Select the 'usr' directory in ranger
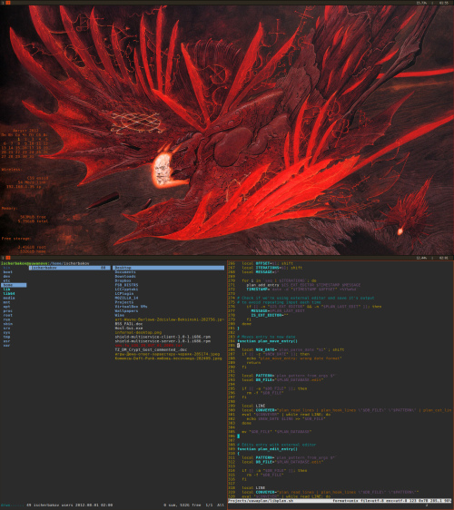 [x=6, y=341]
